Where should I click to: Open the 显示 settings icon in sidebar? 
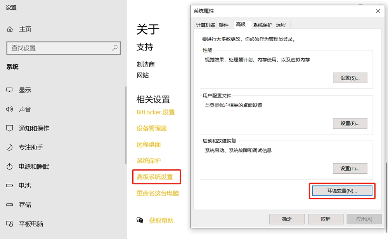click(x=9, y=90)
